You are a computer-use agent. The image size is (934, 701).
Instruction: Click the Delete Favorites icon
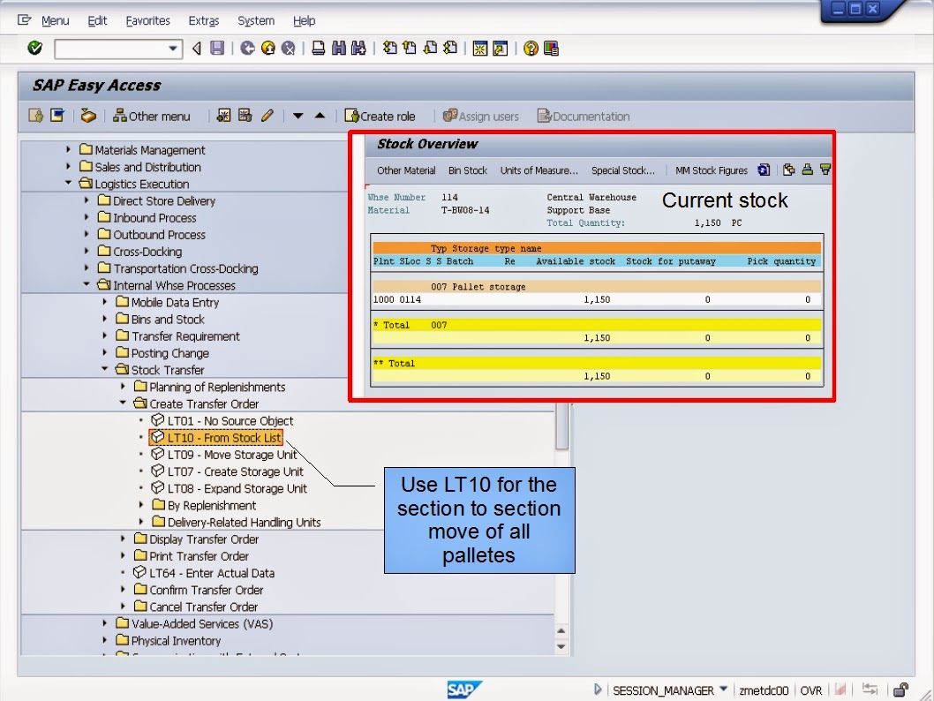245,116
